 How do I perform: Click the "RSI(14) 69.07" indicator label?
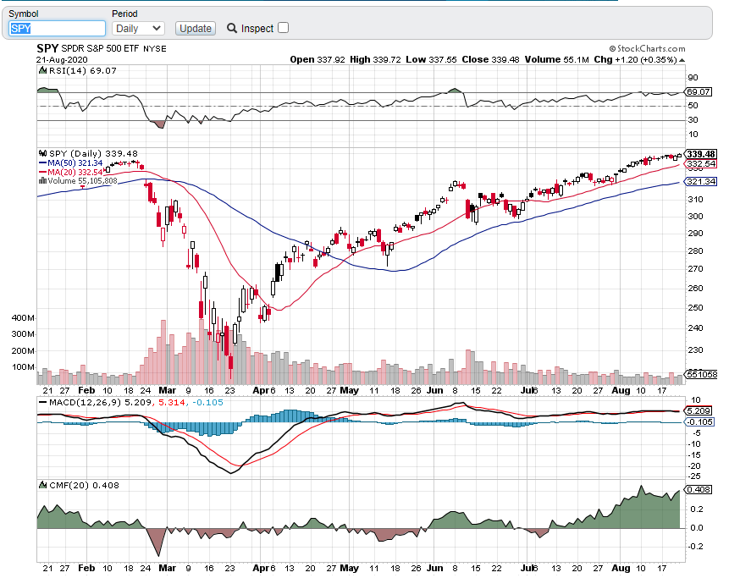pyautogui.click(x=83, y=70)
